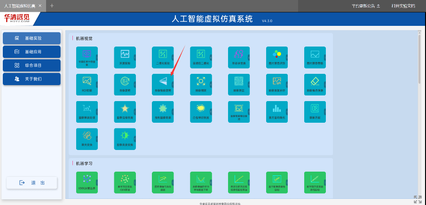Viewport: 426px width, 205px height.
Task: Open the 凸包特征检测 yellow burst tile
Action: [x=201, y=112]
